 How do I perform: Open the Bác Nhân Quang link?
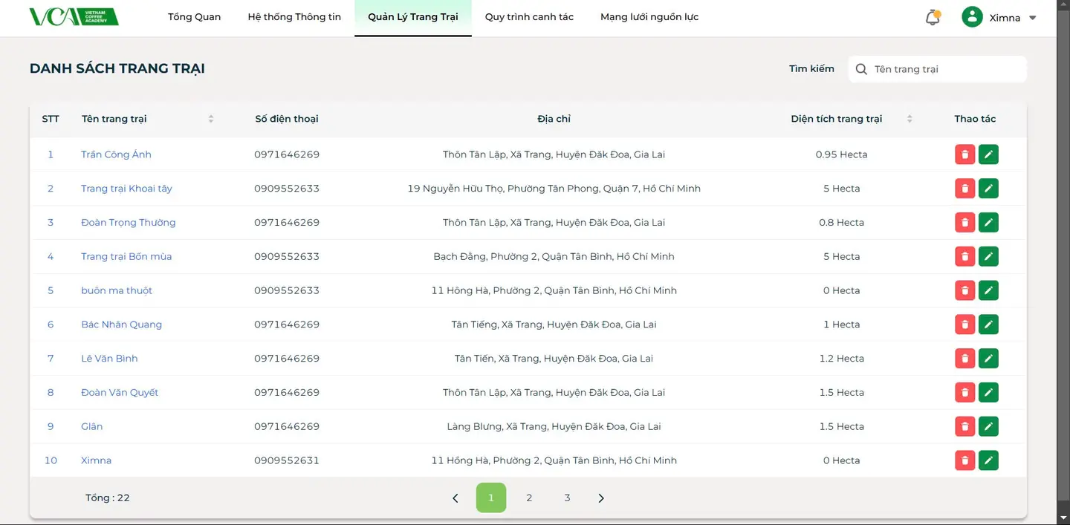coord(121,325)
